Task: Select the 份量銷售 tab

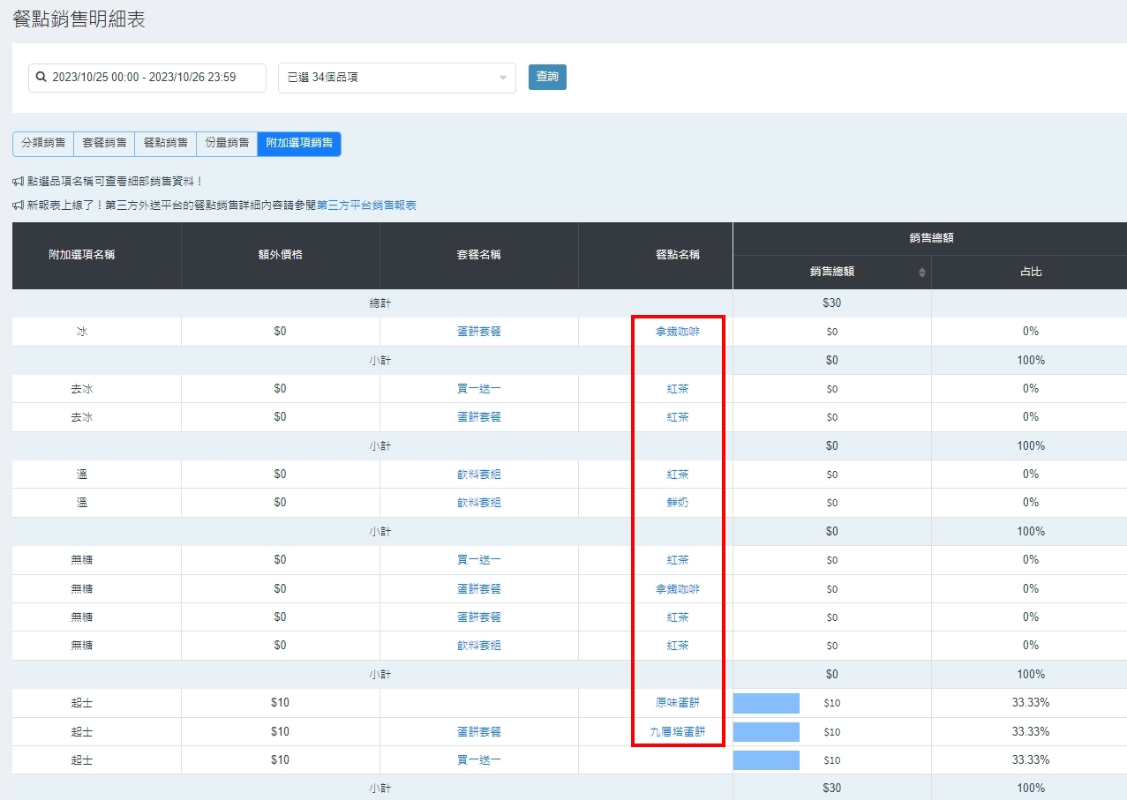Action: [227, 143]
